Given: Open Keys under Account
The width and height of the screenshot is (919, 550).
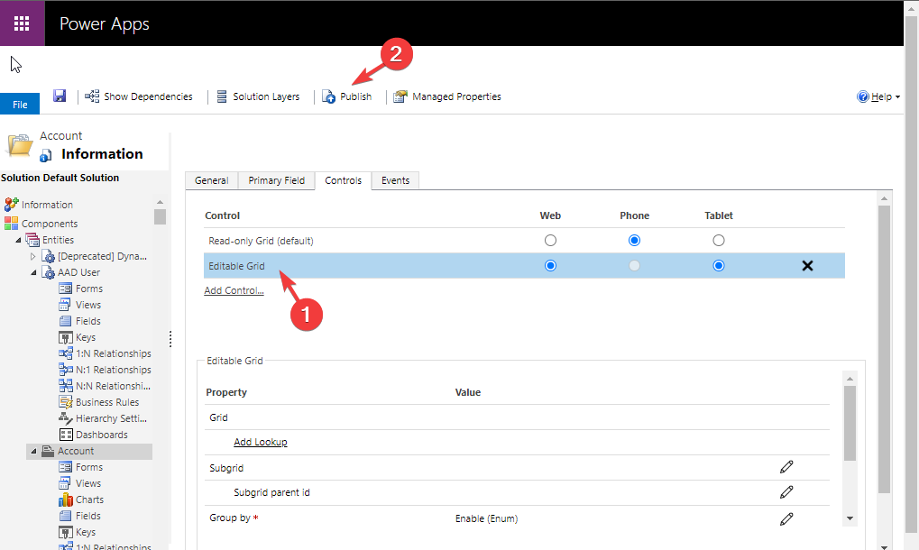Looking at the screenshot, I should (x=86, y=532).
